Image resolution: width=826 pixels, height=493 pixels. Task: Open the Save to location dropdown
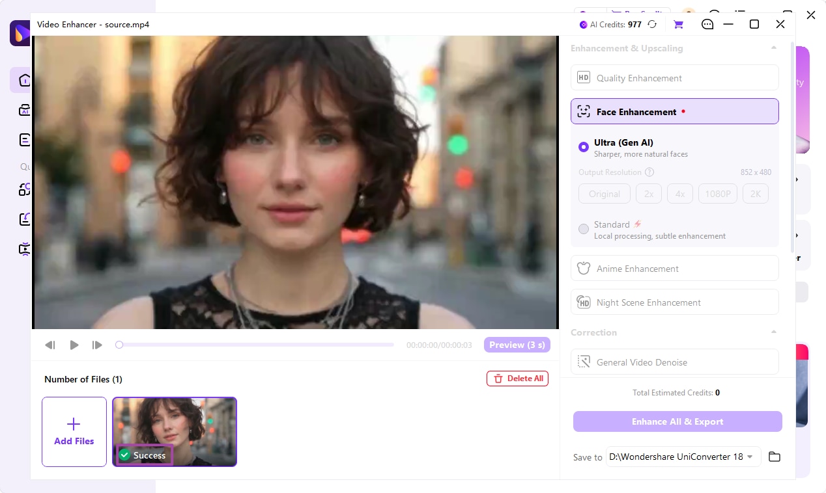coord(683,457)
